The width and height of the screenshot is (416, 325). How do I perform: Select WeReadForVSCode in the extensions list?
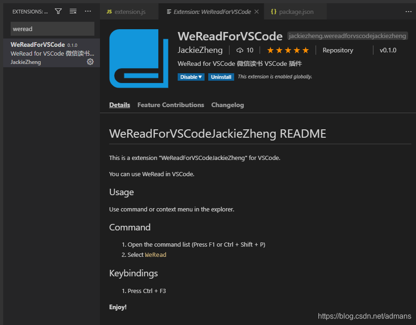coord(51,53)
